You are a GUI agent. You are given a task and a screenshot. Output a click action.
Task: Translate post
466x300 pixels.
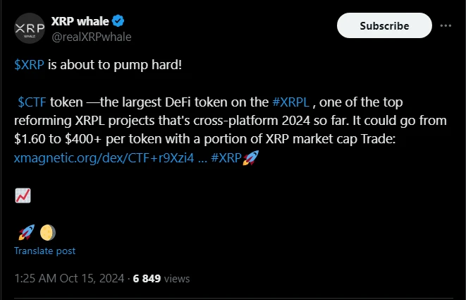(44, 251)
